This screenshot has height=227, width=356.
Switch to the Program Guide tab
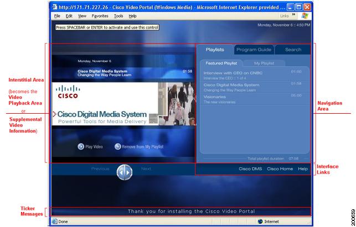click(254, 50)
